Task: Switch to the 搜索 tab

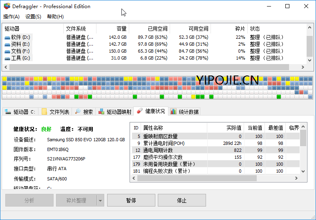Action: (x=84, y=112)
